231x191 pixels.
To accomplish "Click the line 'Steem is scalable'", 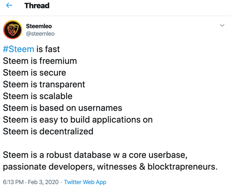I will click(38, 96).
